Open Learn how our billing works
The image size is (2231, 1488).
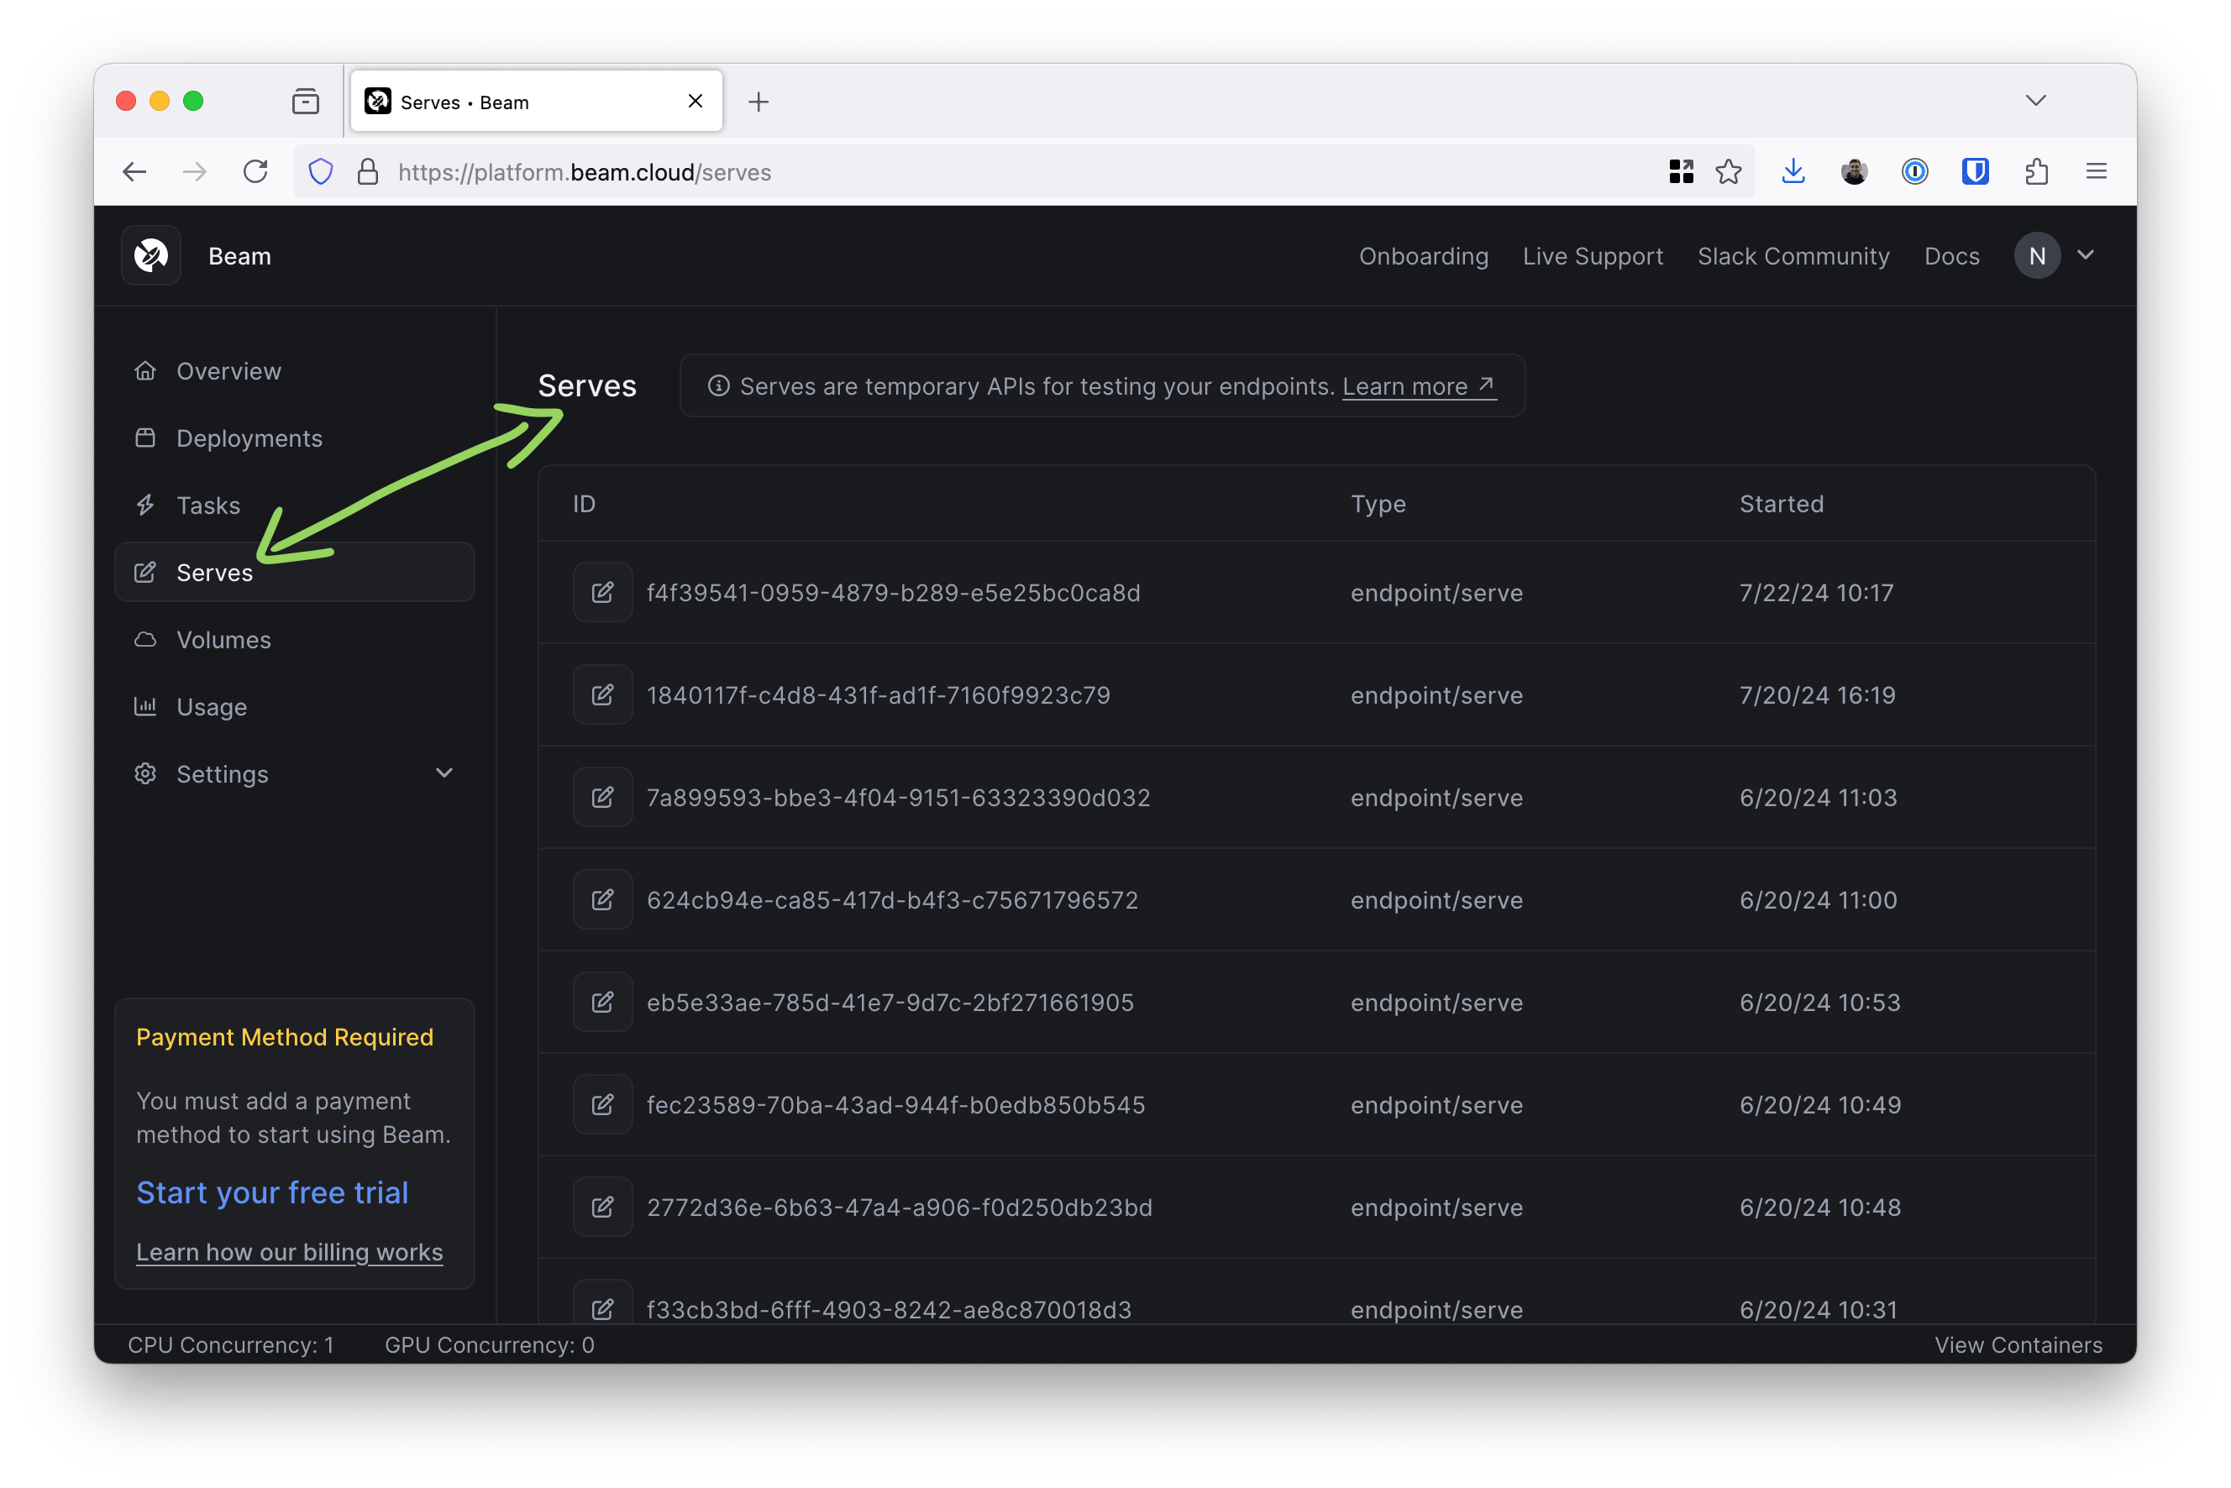[290, 1252]
